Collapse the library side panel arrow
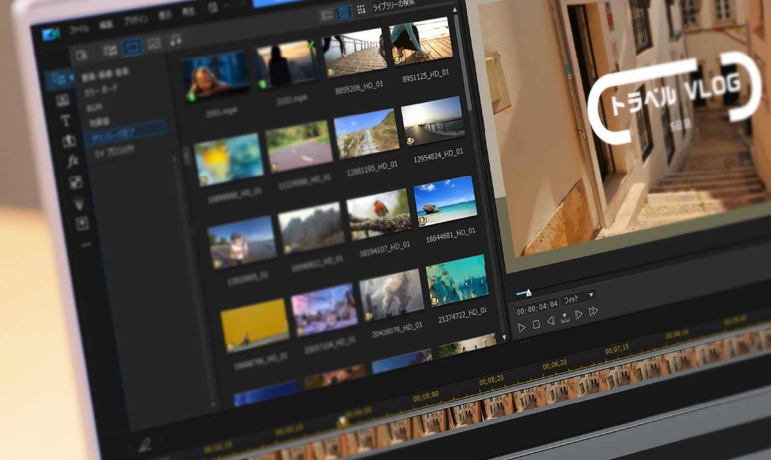Image resolution: width=771 pixels, height=460 pixels. point(187,157)
